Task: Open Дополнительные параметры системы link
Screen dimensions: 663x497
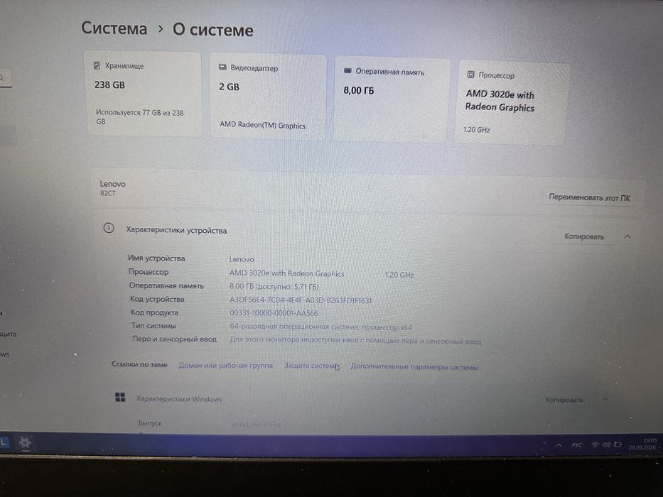Action: 414,367
